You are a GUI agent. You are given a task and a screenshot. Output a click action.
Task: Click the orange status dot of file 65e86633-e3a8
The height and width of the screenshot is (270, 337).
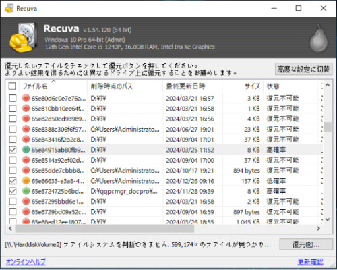(x=26, y=181)
